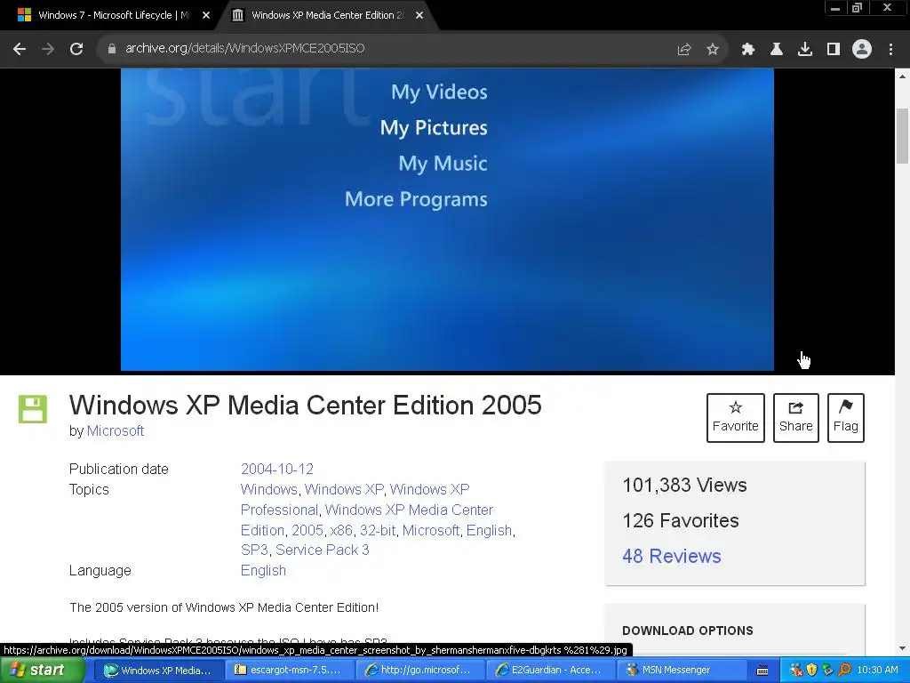Flag this item
This screenshot has width=910, height=683.
coord(846,418)
